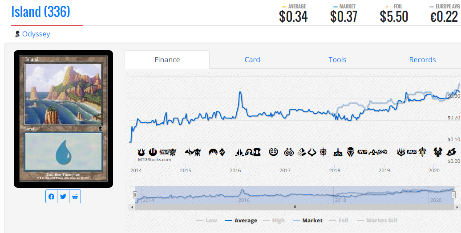Click the navigator scrollbar thumb
This screenshot has width=461, height=233.
tap(294, 207)
